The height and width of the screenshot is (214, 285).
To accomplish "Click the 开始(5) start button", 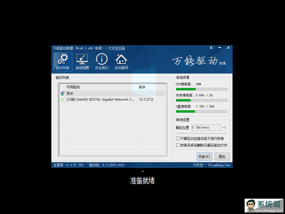I will point(204,157).
